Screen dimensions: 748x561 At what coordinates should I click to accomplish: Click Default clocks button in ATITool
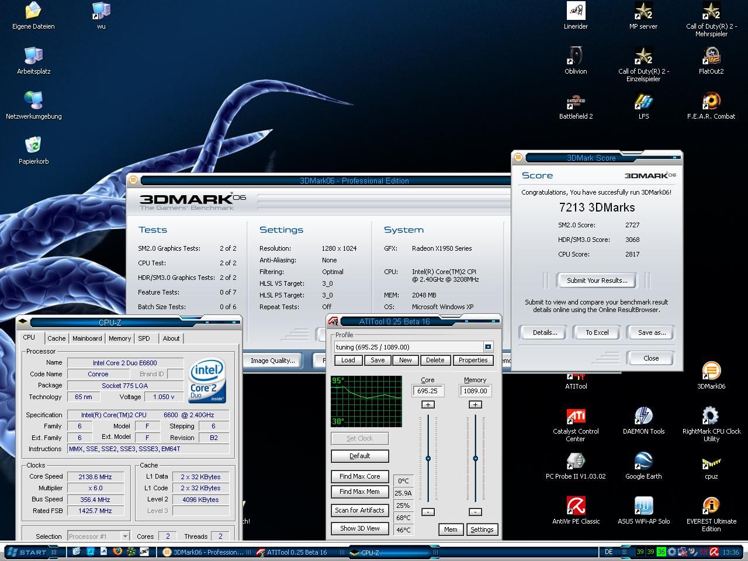[359, 456]
